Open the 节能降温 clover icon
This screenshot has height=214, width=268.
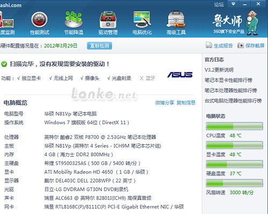73,20
